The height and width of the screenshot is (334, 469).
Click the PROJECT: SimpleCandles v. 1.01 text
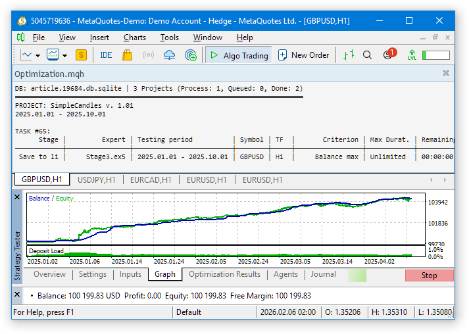click(x=74, y=106)
